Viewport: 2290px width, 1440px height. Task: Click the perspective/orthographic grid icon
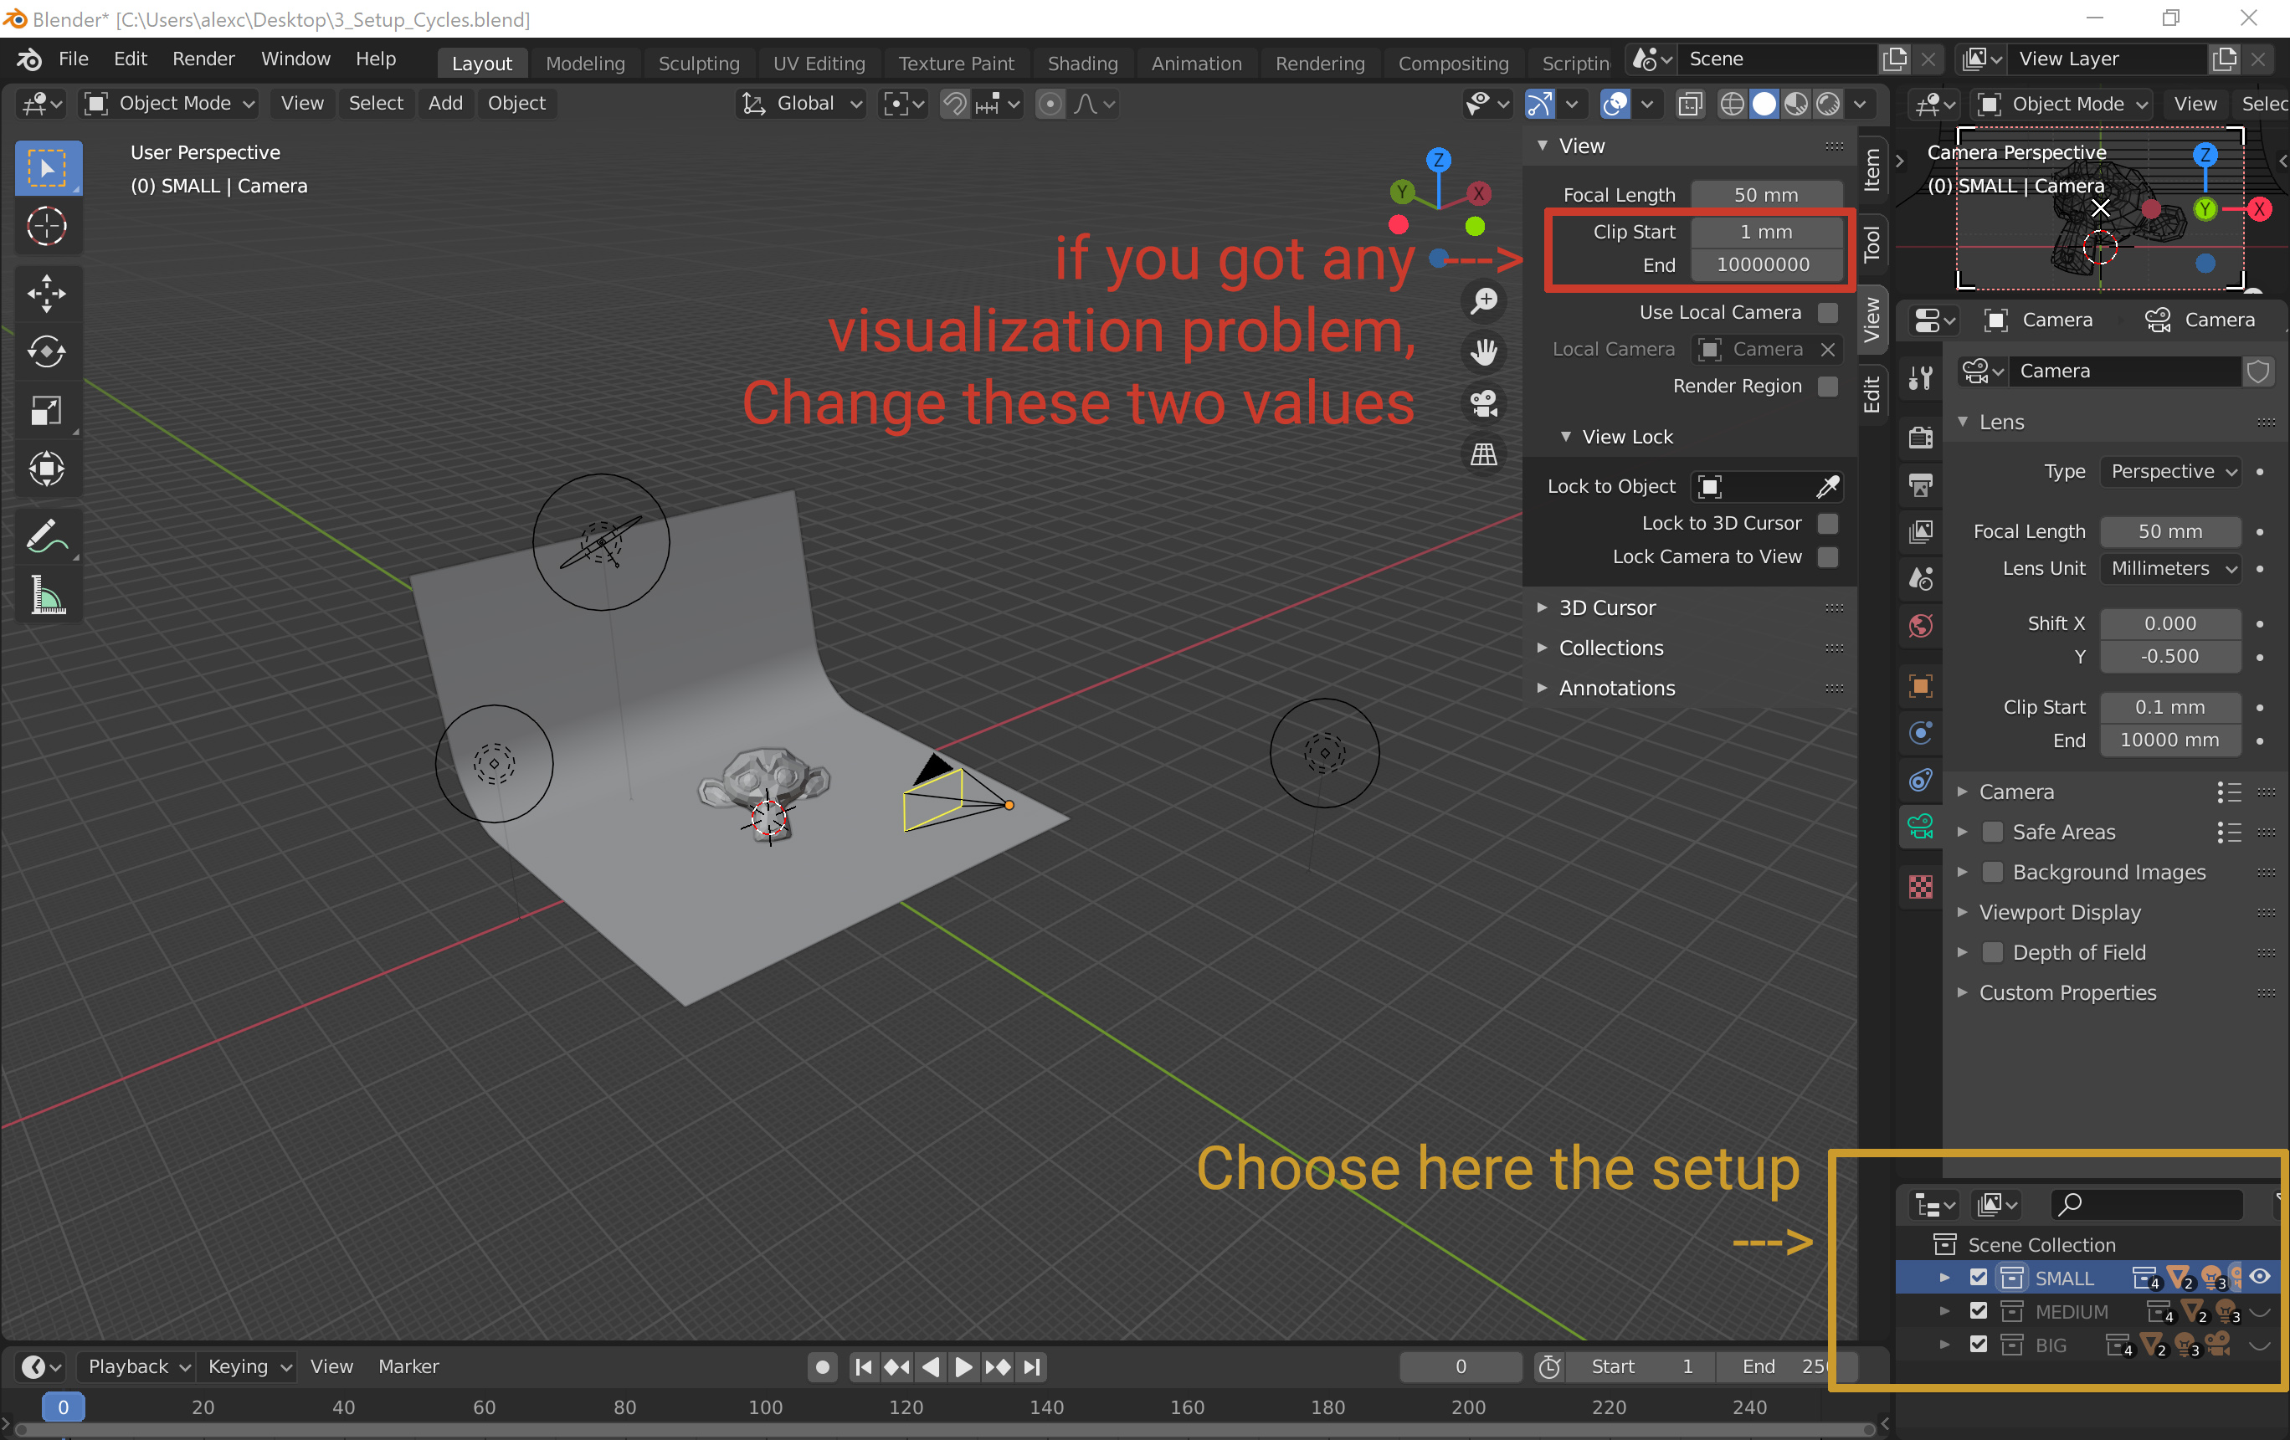1483,454
